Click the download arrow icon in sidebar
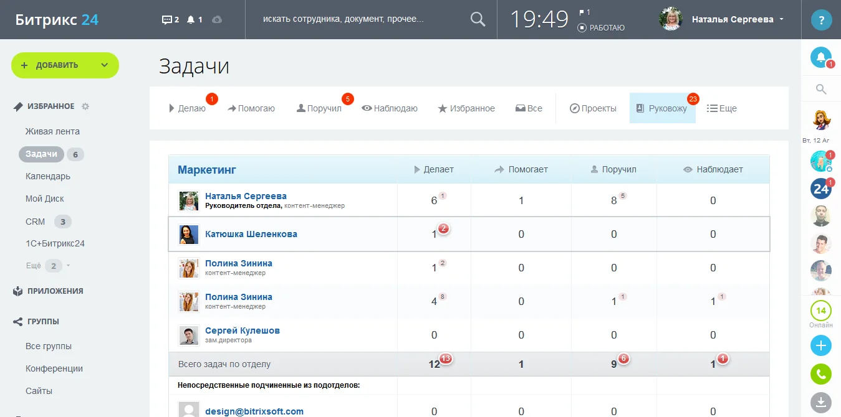The image size is (841, 417). pos(820,401)
